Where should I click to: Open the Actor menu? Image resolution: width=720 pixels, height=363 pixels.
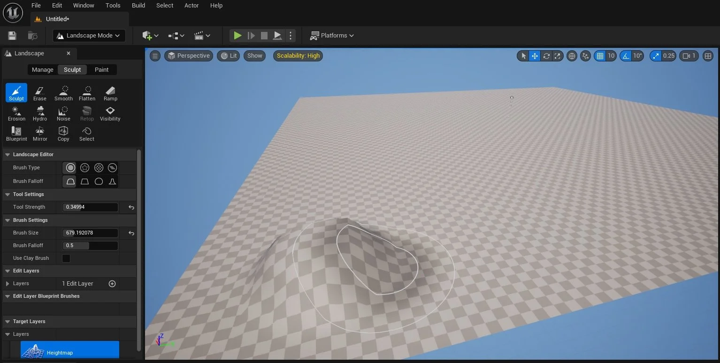[191, 6]
